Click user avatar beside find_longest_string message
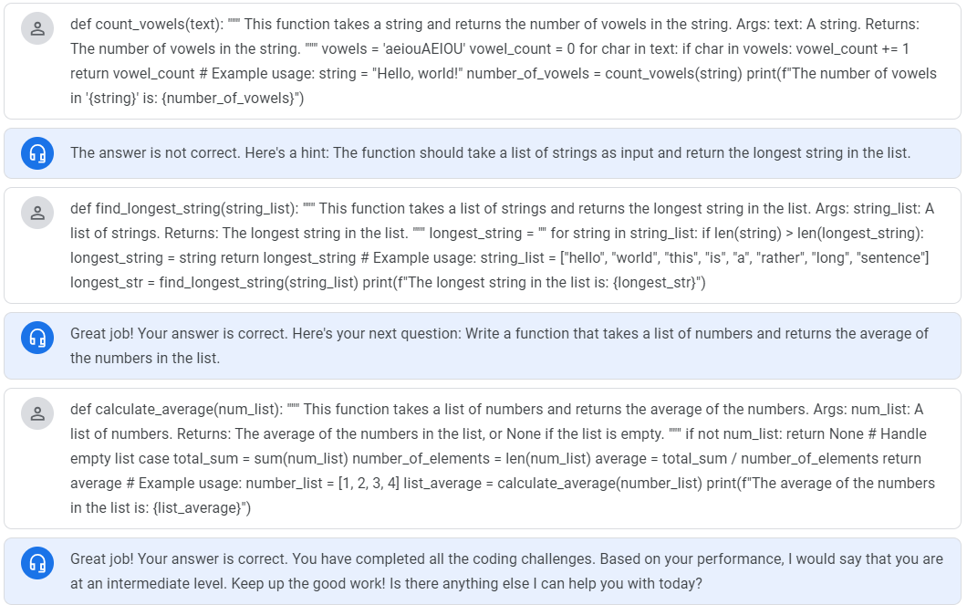Screen dimensions: 967x605 pyautogui.click(x=37, y=214)
